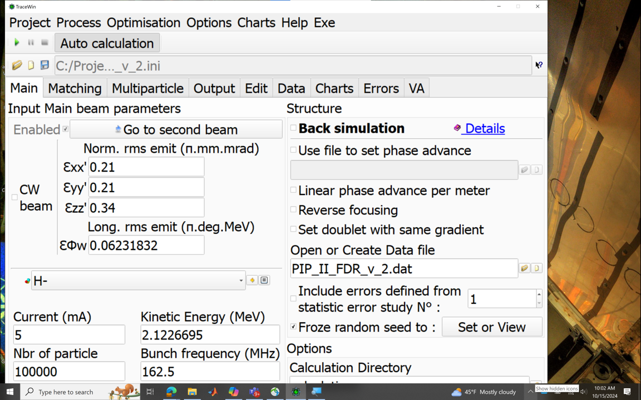Viewport: 641px width, 400px height.
Task: Enable Back simulation checkbox
Action: 294,128
